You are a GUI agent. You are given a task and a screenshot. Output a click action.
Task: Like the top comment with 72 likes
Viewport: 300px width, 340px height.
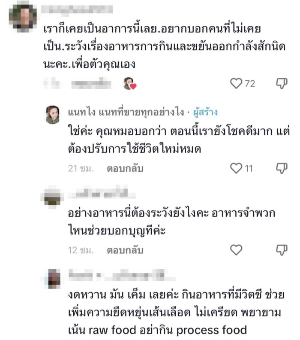pos(236,83)
